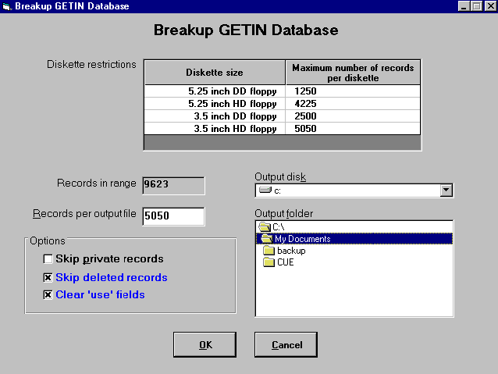This screenshot has height=374, width=498.
Task: Click the application icon in the title bar
Action: (x=6, y=6)
